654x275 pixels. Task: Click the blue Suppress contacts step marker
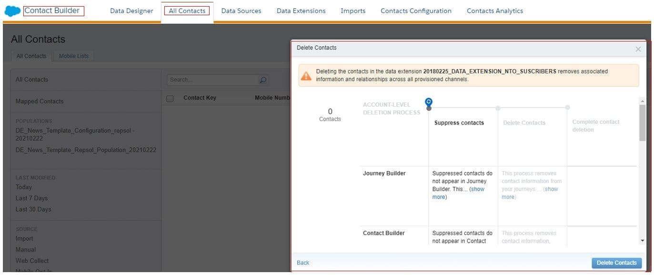(429, 102)
